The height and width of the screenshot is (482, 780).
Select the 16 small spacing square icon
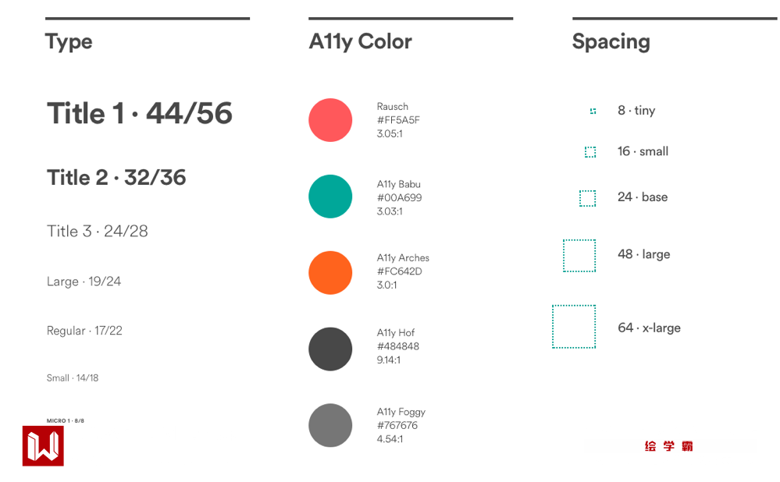click(590, 152)
